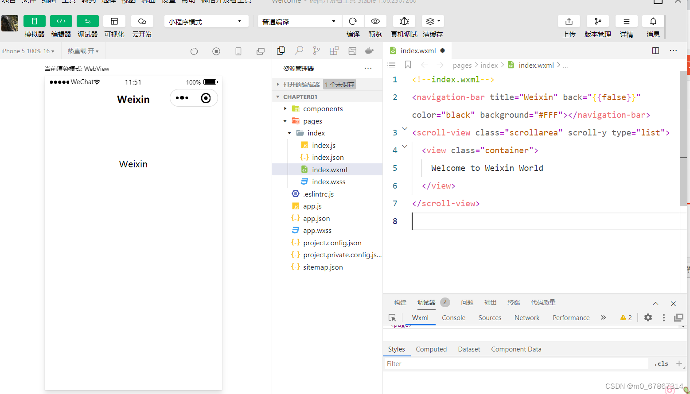690x394 pixels.
Task: Fold the scroll-view block at line 3
Action: coord(404,129)
